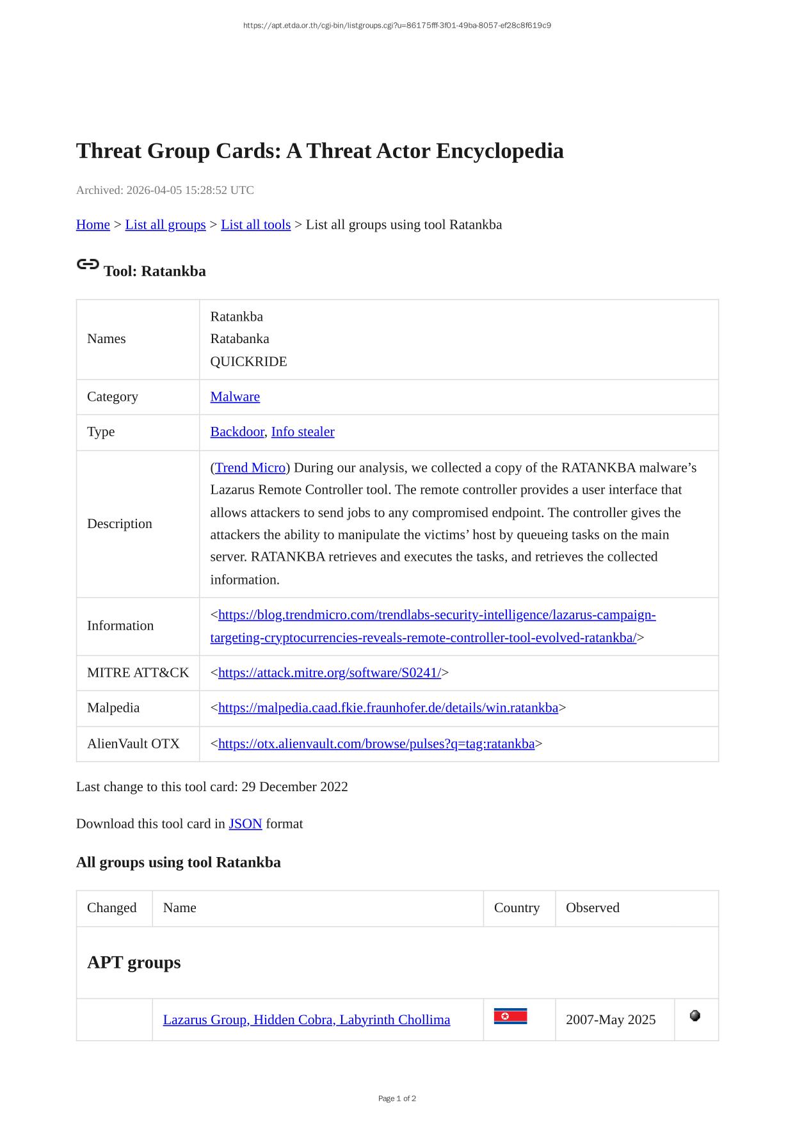Screen dimensions: 795x1124
Task: Click the gray sphere status icon
Action: pyautogui.click(x=695, y=1016)
